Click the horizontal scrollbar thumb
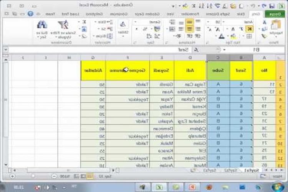The image size is (288, 192). tap(68, 170)
